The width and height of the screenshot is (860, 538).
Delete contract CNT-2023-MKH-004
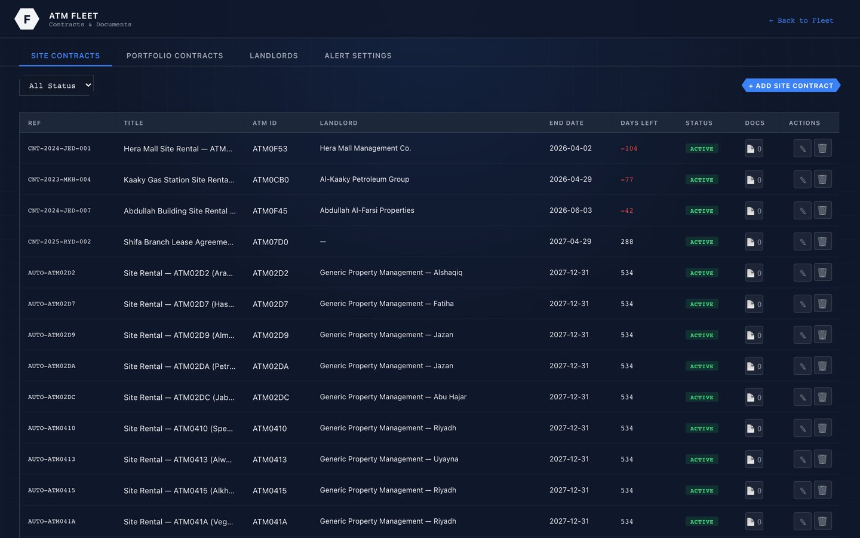click(822, 179)
